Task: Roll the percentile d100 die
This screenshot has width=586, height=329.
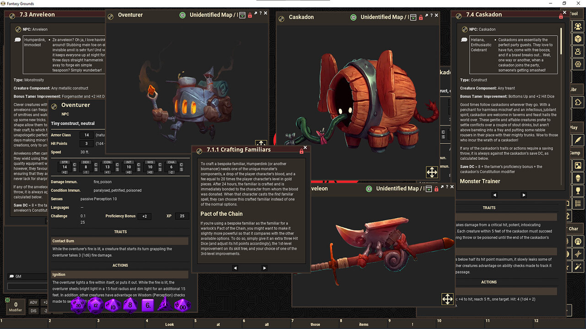Action: tap(182, 307)
